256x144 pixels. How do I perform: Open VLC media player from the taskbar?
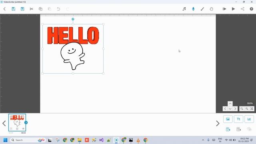tap(138, 140)
